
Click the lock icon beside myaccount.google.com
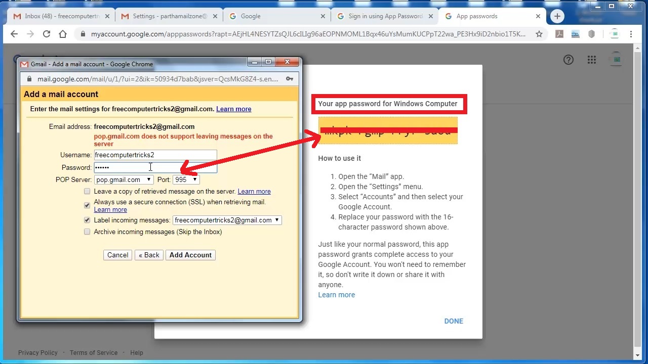[83, 34]
